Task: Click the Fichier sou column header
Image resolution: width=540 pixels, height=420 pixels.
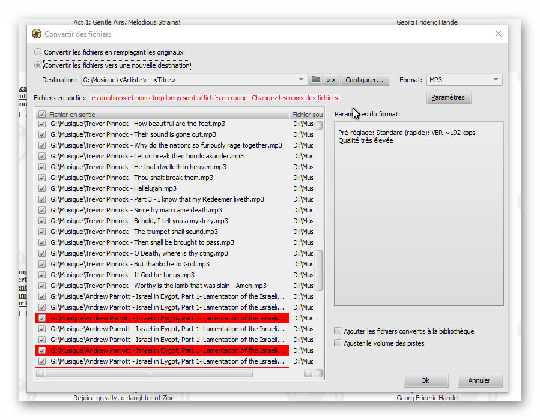Action: (306, 115)
